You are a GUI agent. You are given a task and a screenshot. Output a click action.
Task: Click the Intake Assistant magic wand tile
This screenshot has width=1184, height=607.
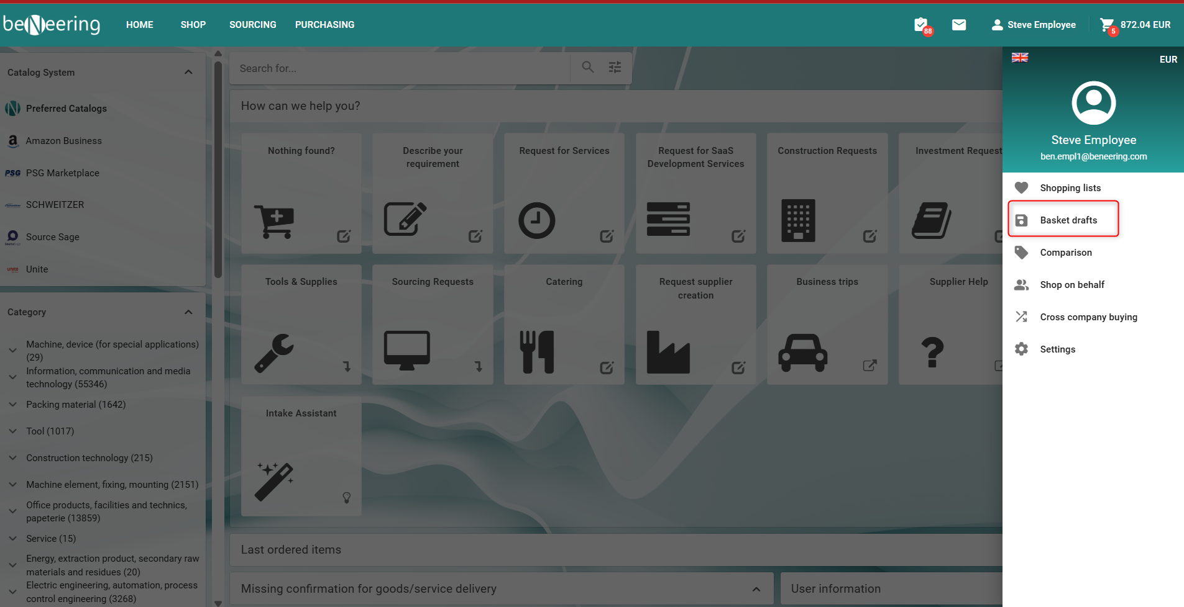301,456
